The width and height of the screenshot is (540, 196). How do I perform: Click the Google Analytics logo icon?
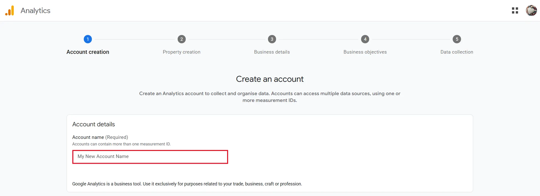pyautogui.click(x=10, y=11)
